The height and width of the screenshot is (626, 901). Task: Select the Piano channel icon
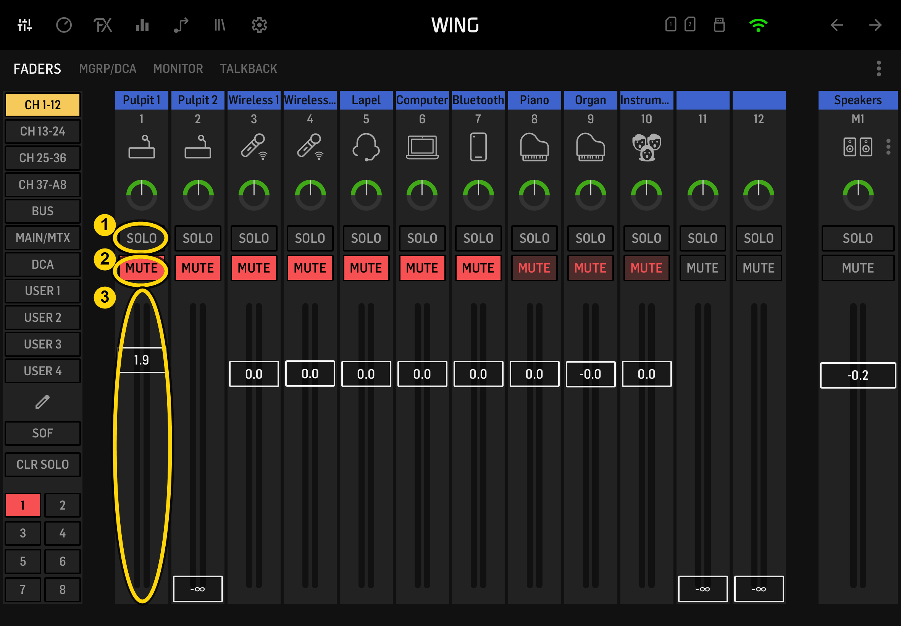coord(534,147)
